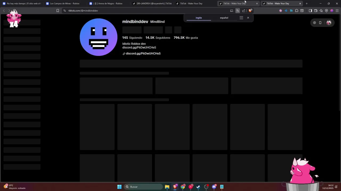Click the share page icon in address bar

pyautogui.click(x=243, y=11)
